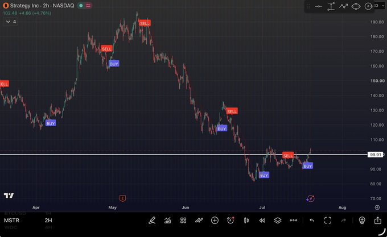Tap the orange Bitcoin symbol logo
The width and height of the screenshot is (387, 237).
coord(6,6)
